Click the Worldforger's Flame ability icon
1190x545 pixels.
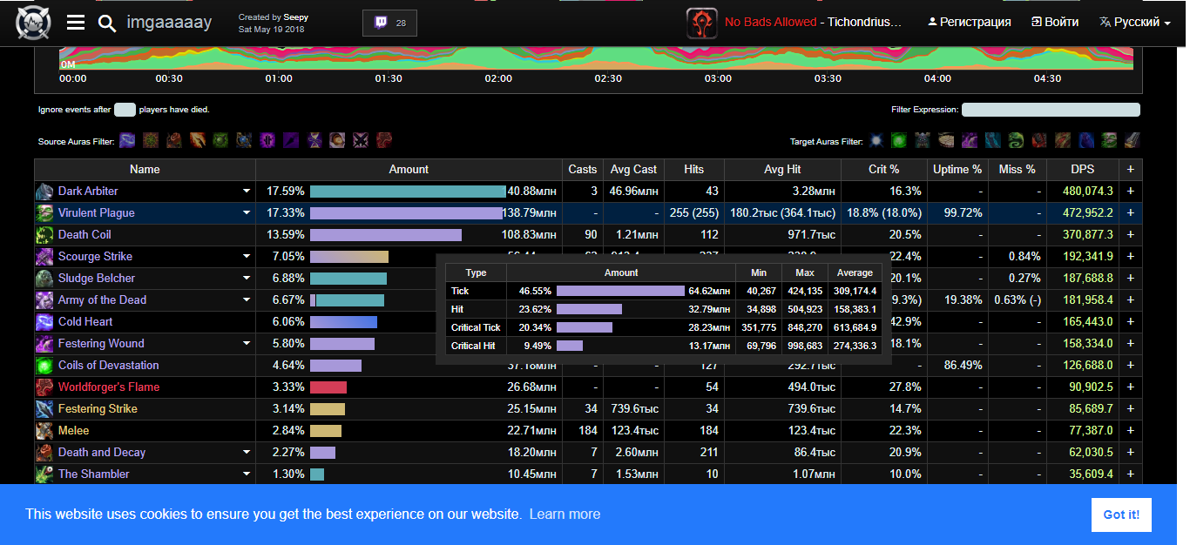tap(44, 387)
